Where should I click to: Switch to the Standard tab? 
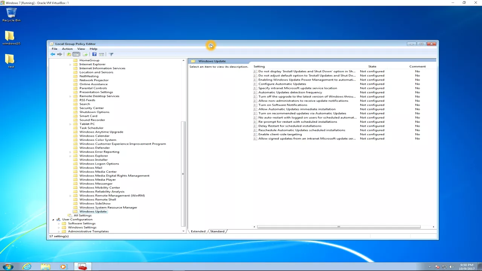[x=217, y=231]
